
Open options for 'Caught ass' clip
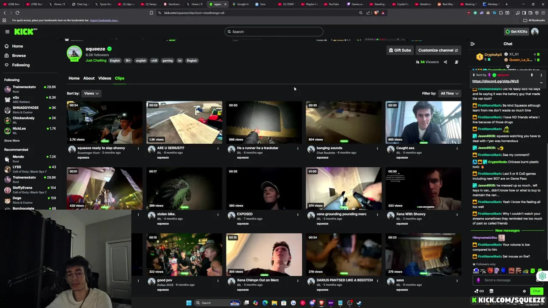click(x=457, y=148)
